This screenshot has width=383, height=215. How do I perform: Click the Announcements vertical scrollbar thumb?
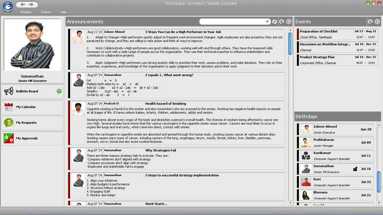pyautogui.click(x=290, y=44)
